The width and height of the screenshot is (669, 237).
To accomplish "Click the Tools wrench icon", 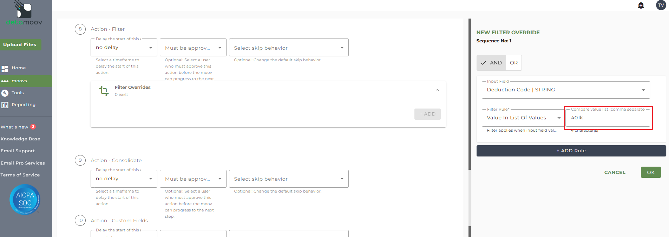I will 5,93.
